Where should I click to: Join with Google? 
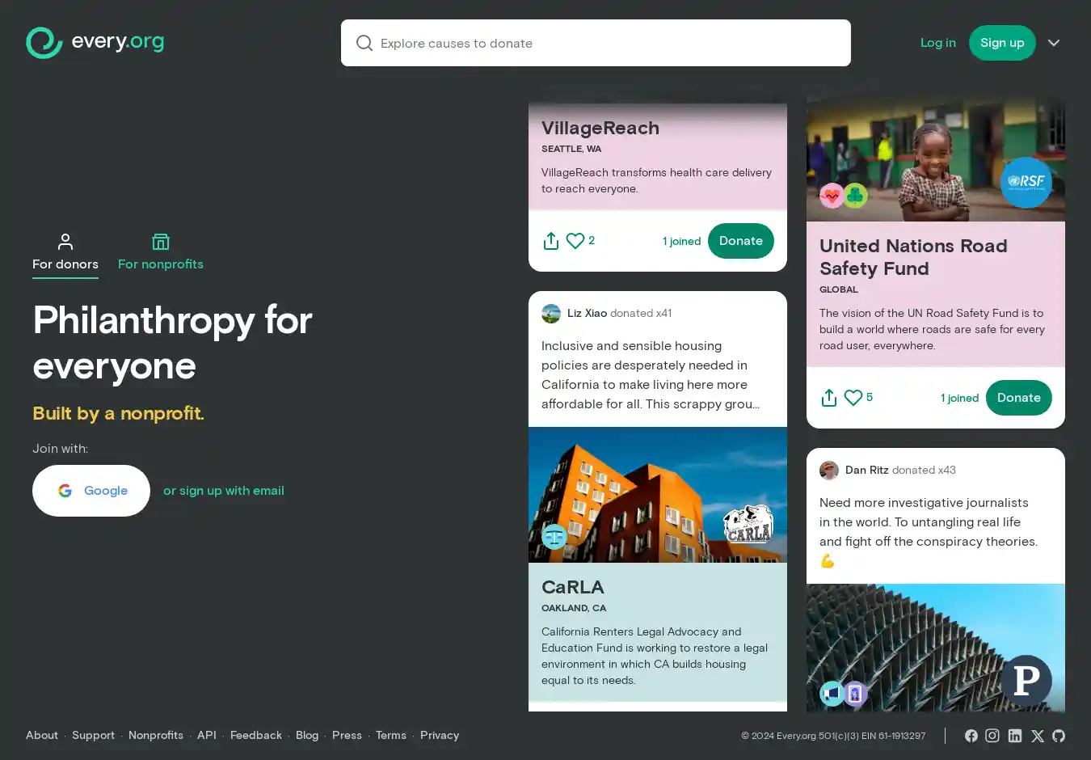click(91, 490)
